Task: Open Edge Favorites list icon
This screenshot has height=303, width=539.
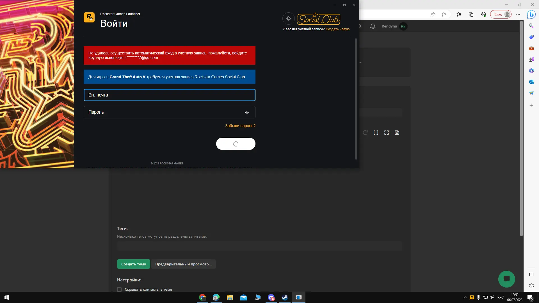Action: [459, 14]
